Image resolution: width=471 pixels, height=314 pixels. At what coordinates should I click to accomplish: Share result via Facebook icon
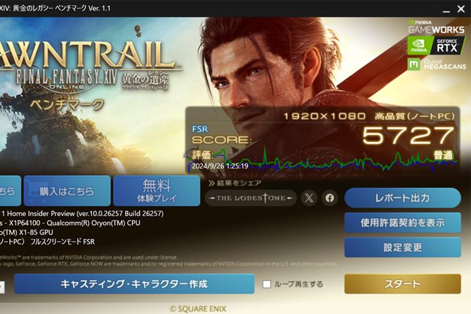pos(329,198)
